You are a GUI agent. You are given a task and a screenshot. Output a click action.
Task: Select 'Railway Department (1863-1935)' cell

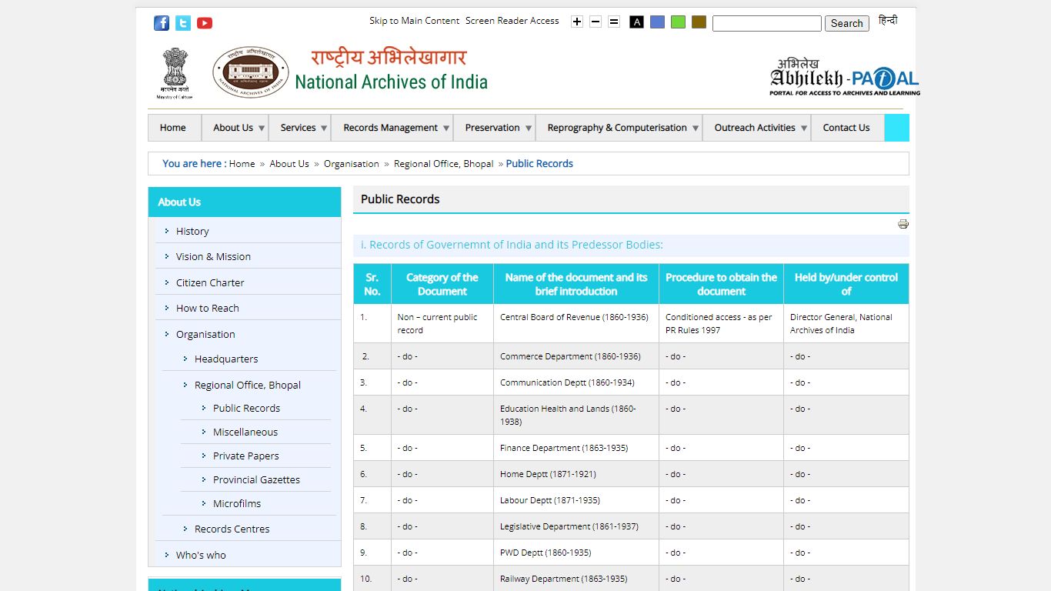tap(576, 579)
